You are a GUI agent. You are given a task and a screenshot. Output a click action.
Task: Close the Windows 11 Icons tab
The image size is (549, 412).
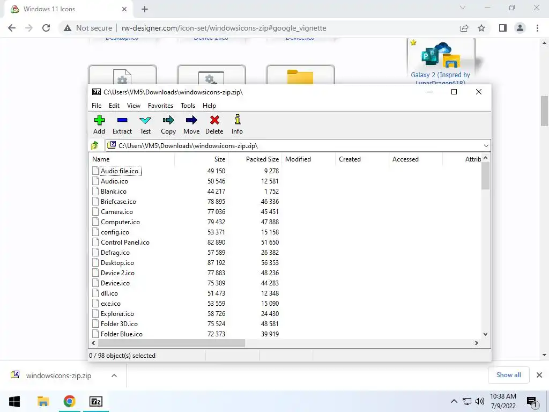point(124,9)
